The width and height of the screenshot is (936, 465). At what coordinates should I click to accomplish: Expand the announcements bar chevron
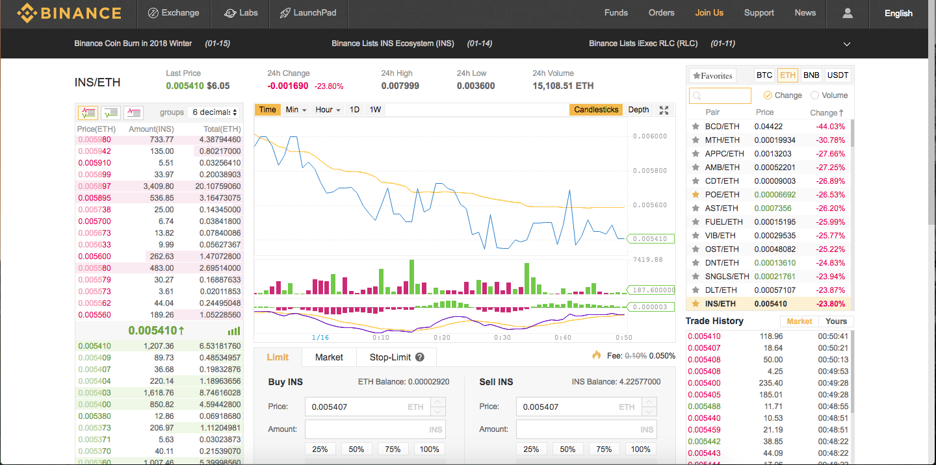coord(847,44)
